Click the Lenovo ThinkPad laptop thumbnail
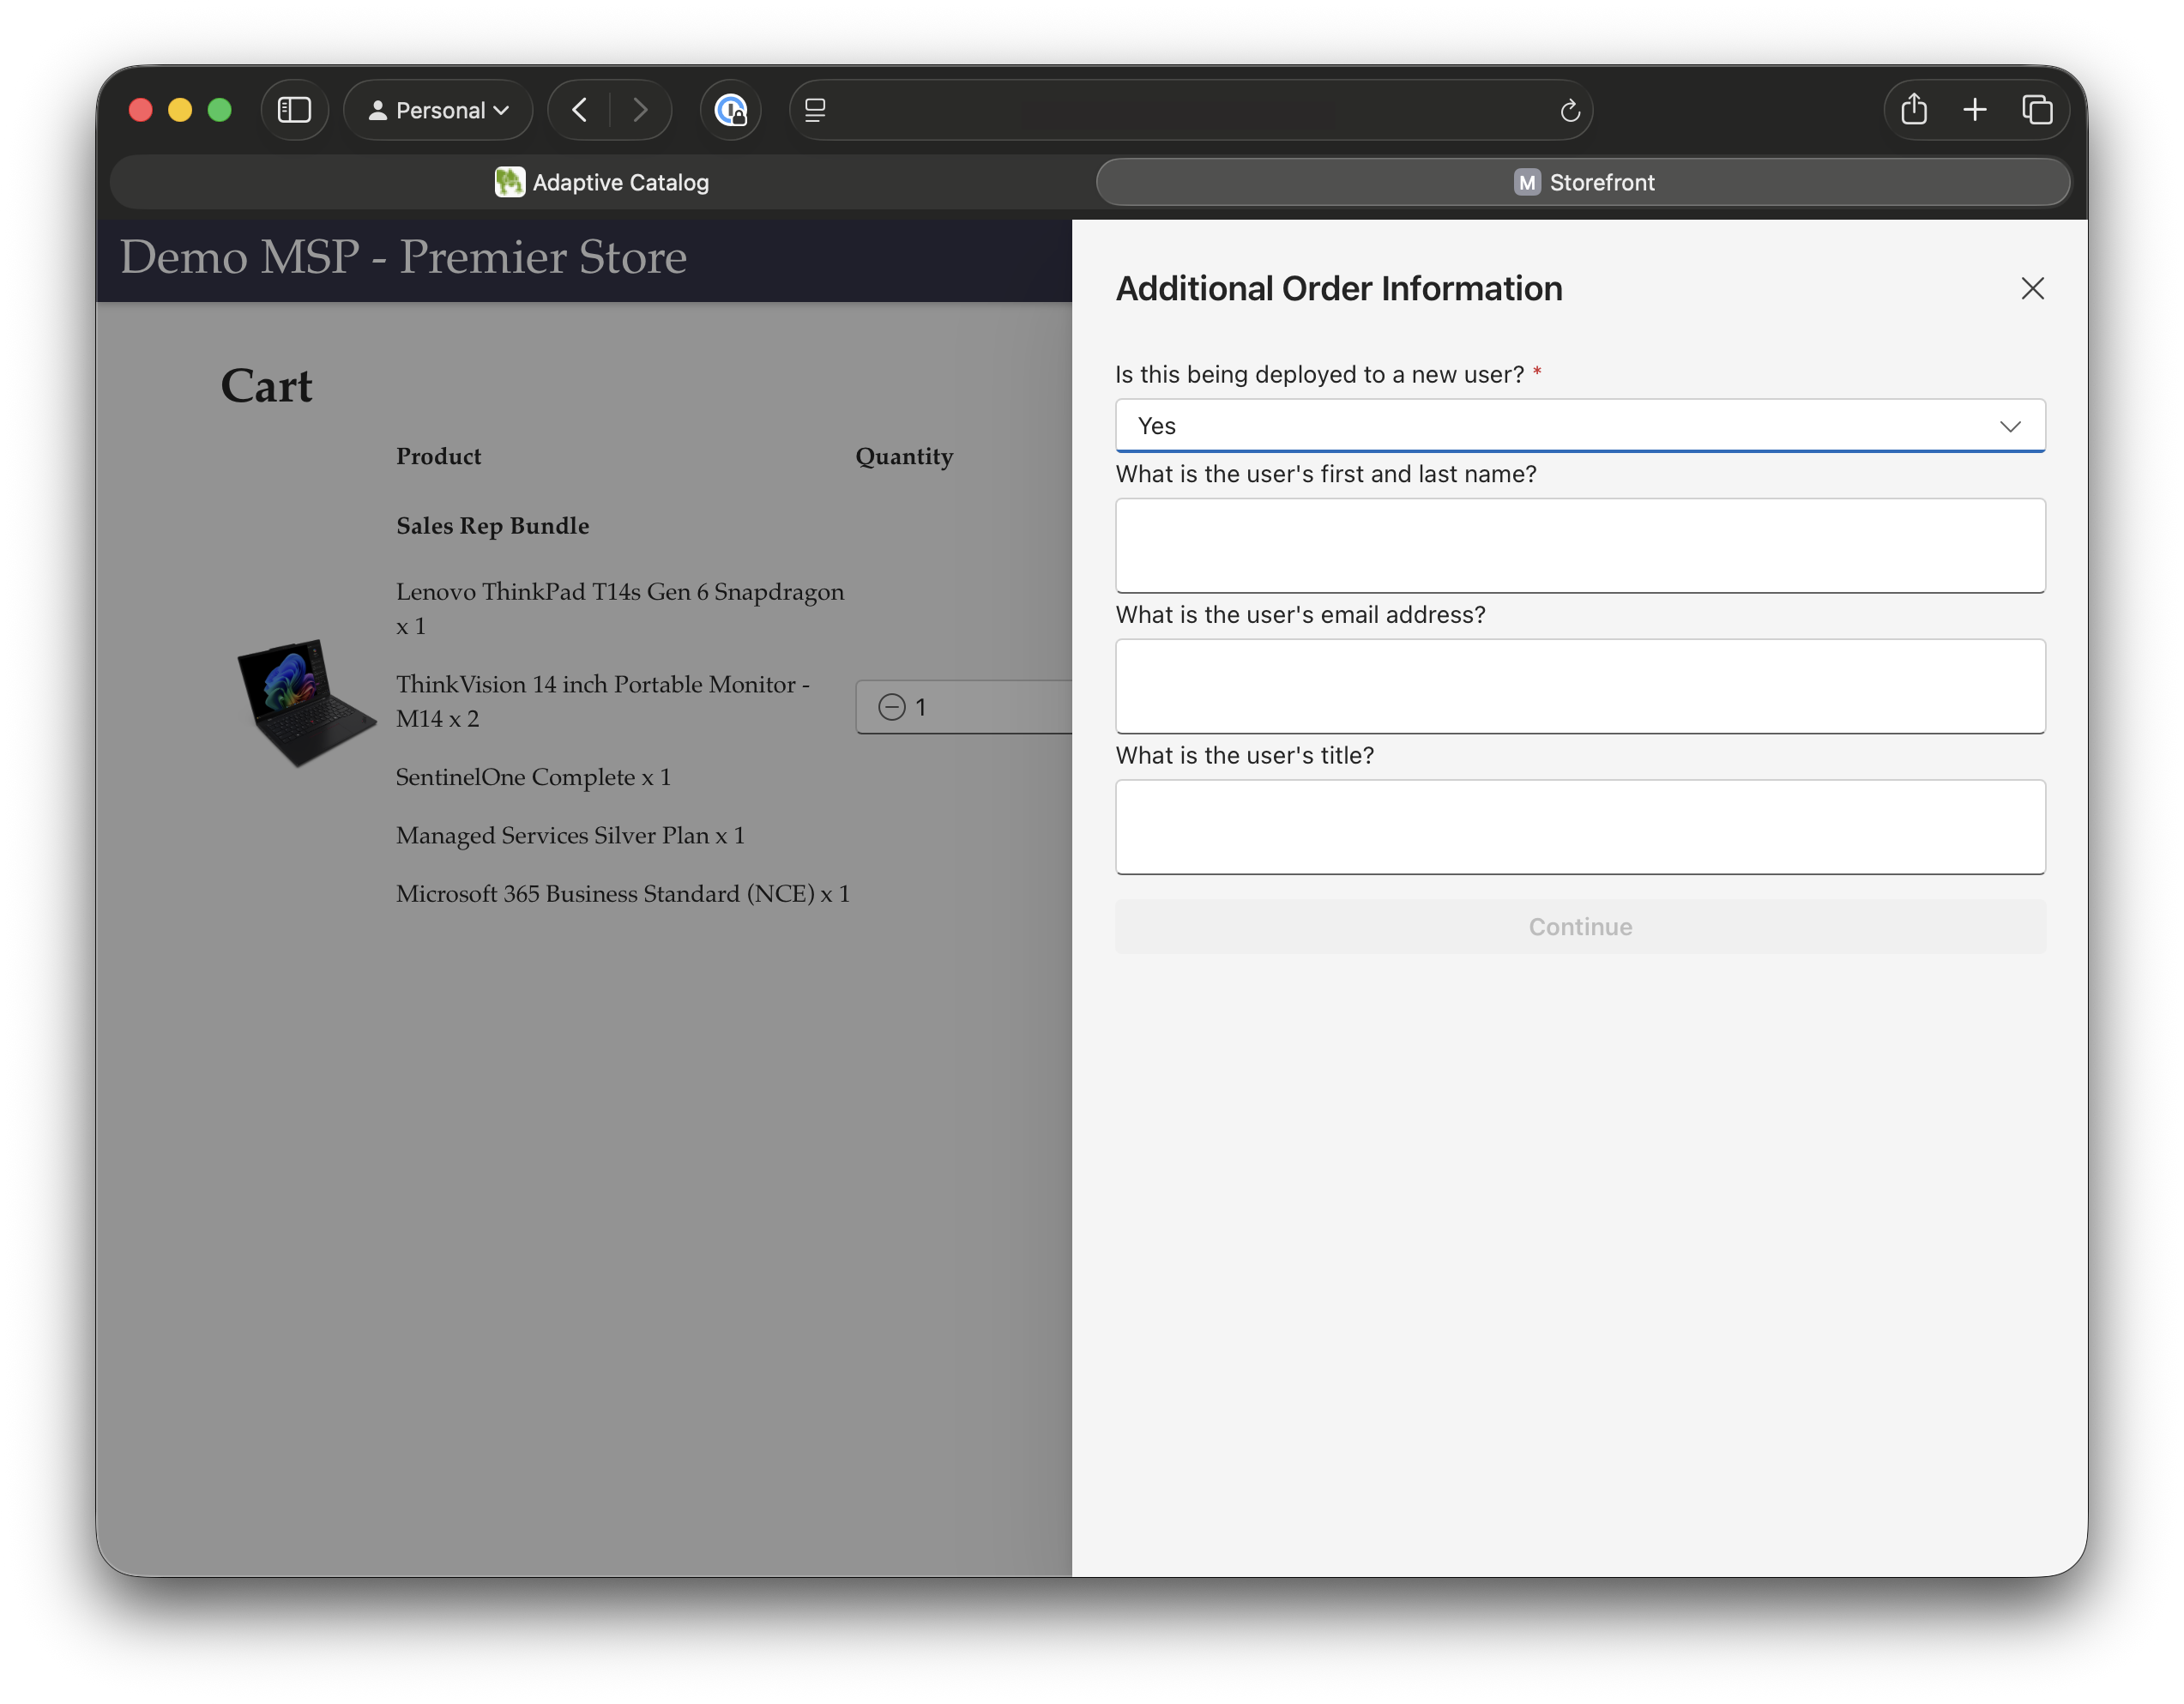 tap(304, 703)
